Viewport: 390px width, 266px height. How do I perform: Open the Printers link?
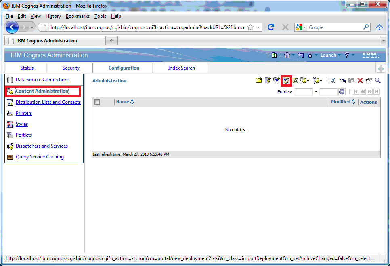coord(24,113)
